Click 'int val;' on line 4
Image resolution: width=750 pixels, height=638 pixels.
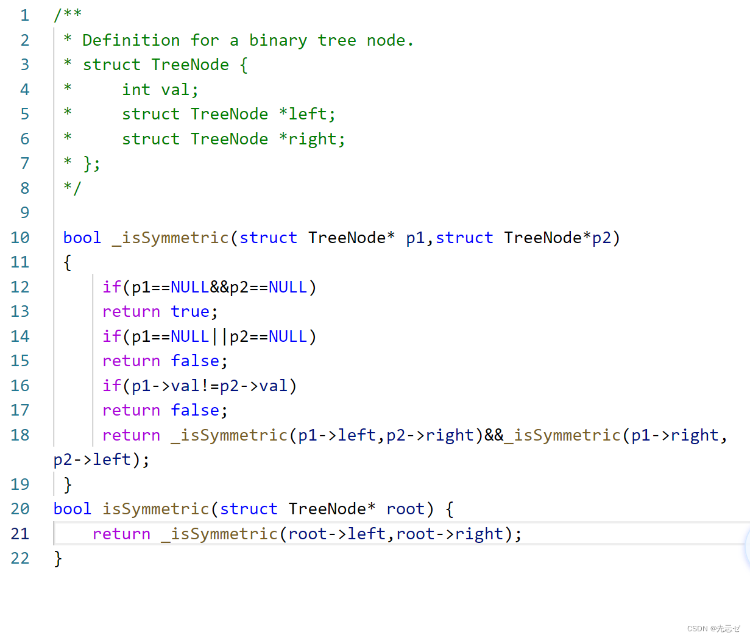(160, 90)
